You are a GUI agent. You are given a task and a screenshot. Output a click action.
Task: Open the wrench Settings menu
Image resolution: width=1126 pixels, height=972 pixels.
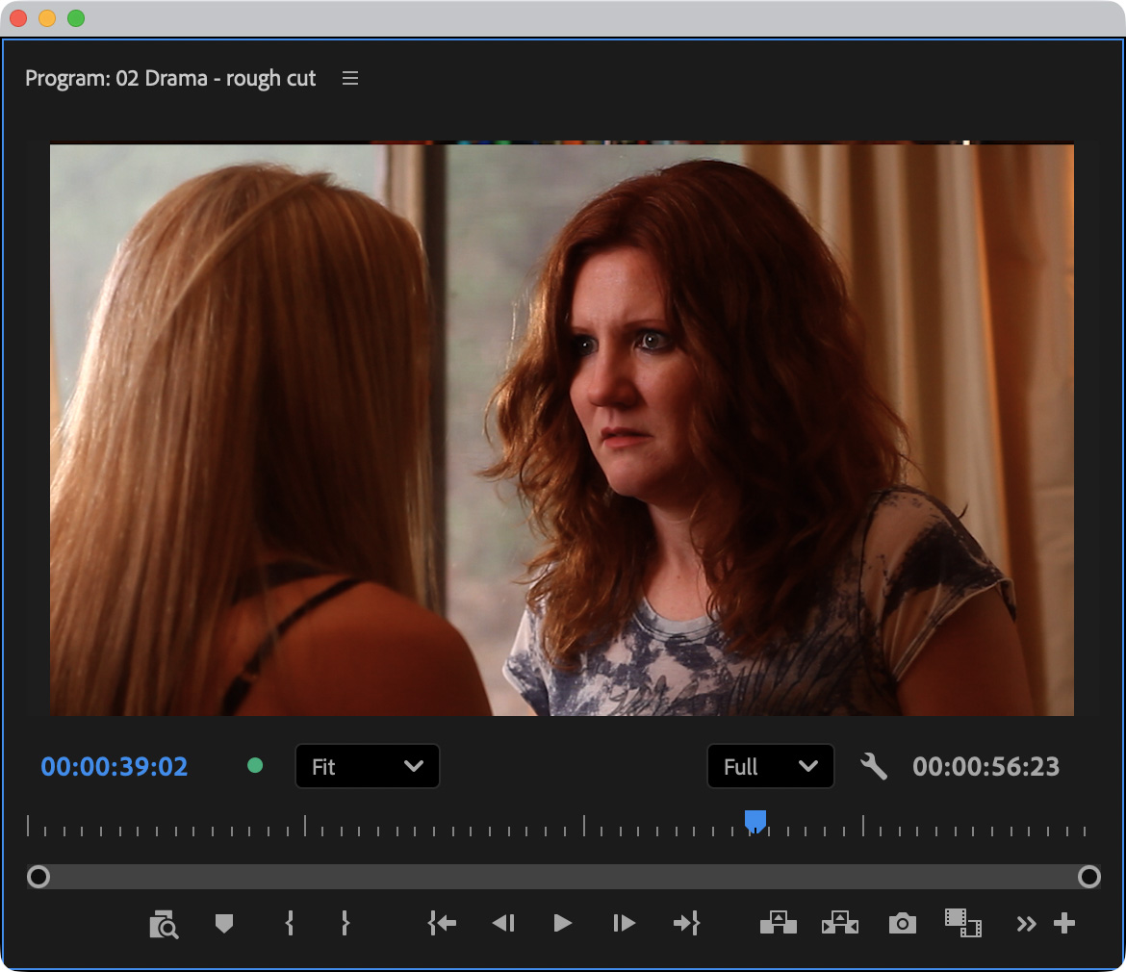[873, 767]
